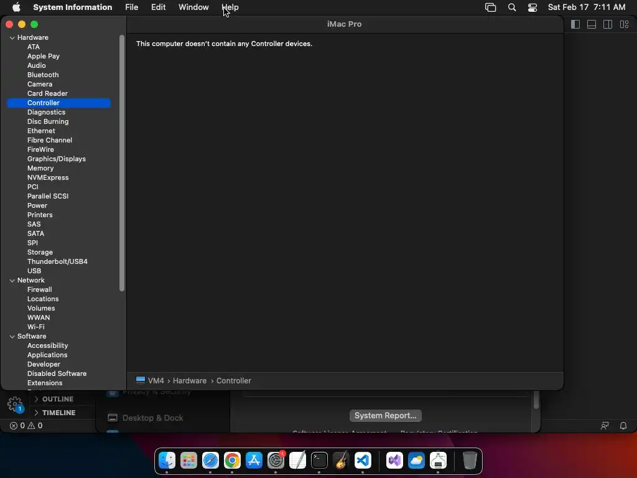Click VS Code errors and warnings indicator
This screenshot has width=637, height=478.
[x=26, y=426]
